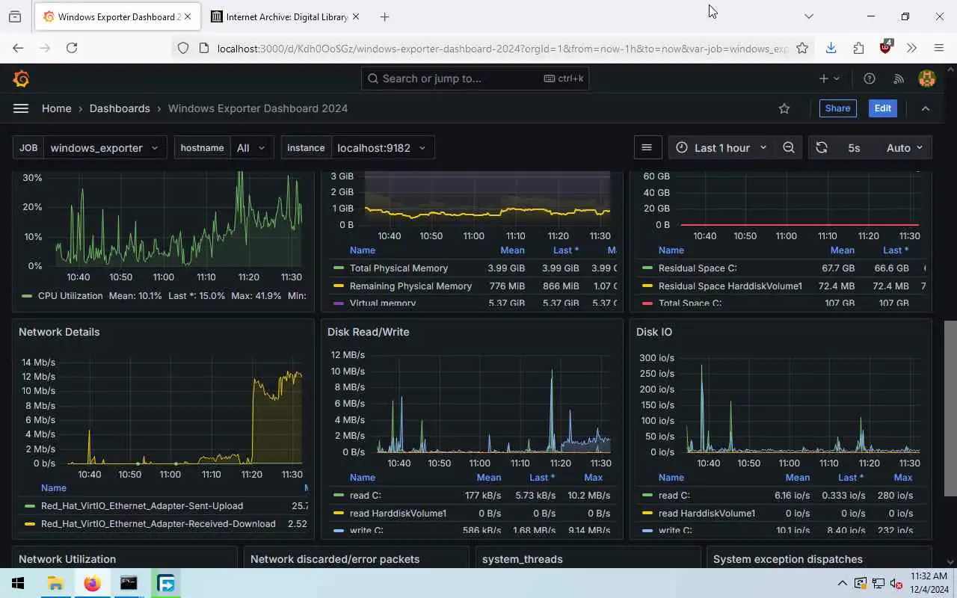Toggle Remaining Physical Memory series

coord(410,286)
